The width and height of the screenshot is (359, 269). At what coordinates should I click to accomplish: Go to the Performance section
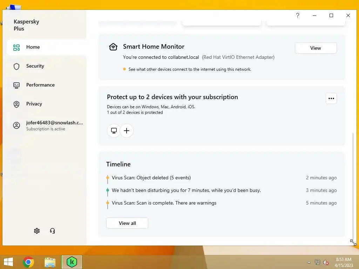tap(47, 85)
